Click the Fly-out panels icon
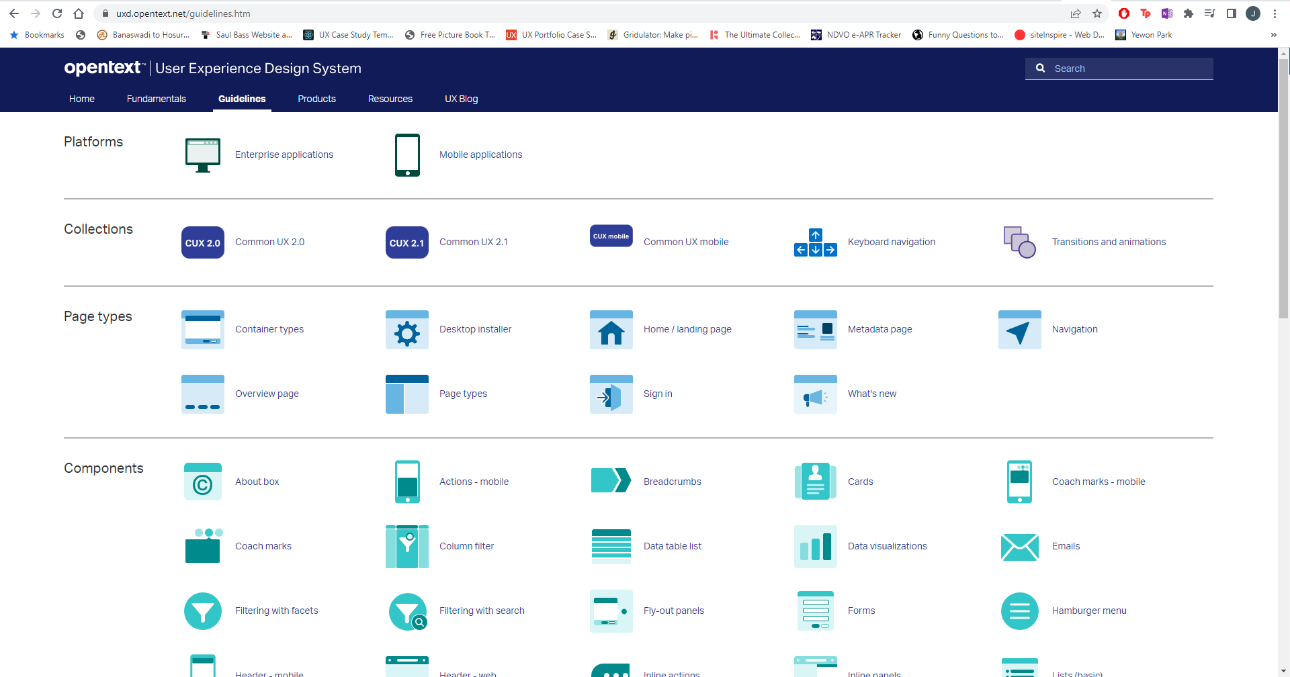 click(x=611, y=611)
